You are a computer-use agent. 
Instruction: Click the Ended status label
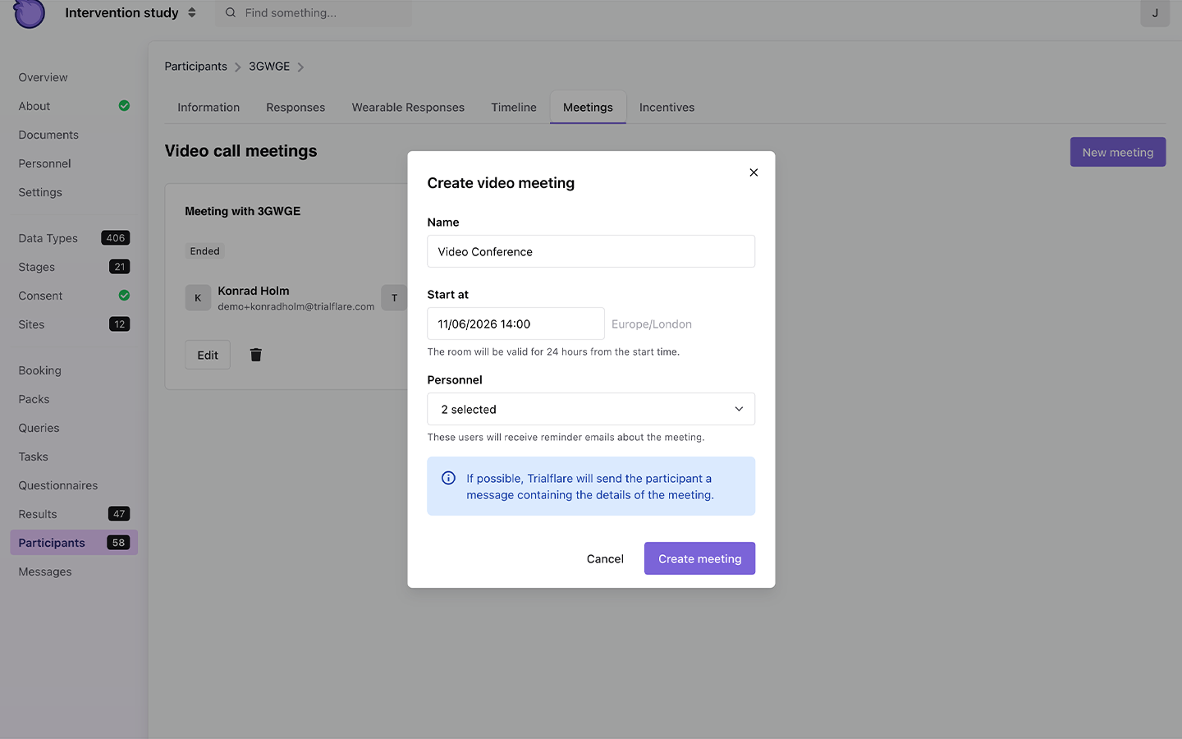click(x=205, y=251)
